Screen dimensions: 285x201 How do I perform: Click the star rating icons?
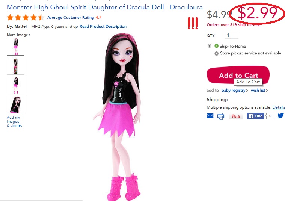point(26,17)
